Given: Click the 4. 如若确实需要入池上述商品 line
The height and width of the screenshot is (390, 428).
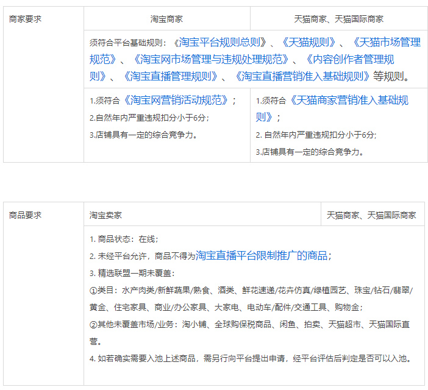Looking at the screenshot, I should pyautogui.click(x=251, y=358).
